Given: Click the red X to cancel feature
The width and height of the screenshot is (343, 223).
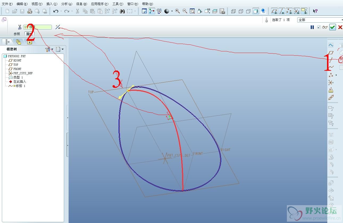Looking at the screenshot, I should [340, 27].
